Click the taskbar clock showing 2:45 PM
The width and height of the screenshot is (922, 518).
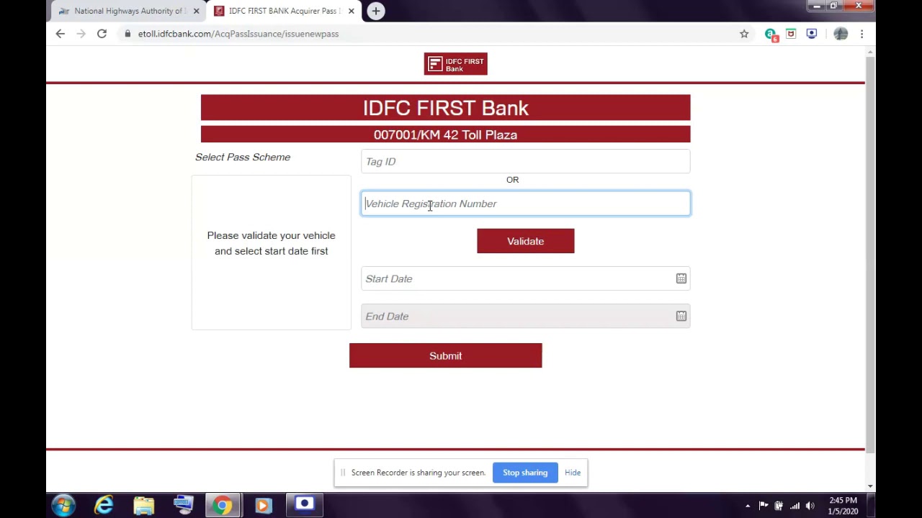click(843, 506)
